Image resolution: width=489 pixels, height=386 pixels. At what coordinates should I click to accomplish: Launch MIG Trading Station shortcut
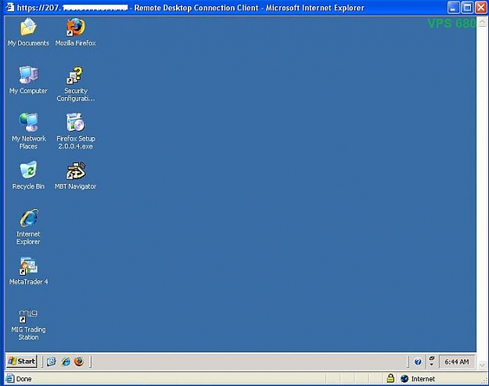click(28, 324)
